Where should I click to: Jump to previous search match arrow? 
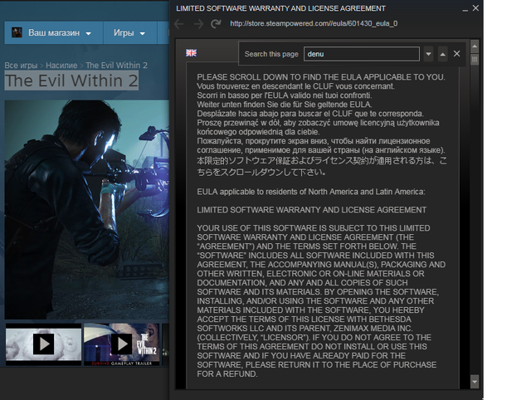coord(442,54)
